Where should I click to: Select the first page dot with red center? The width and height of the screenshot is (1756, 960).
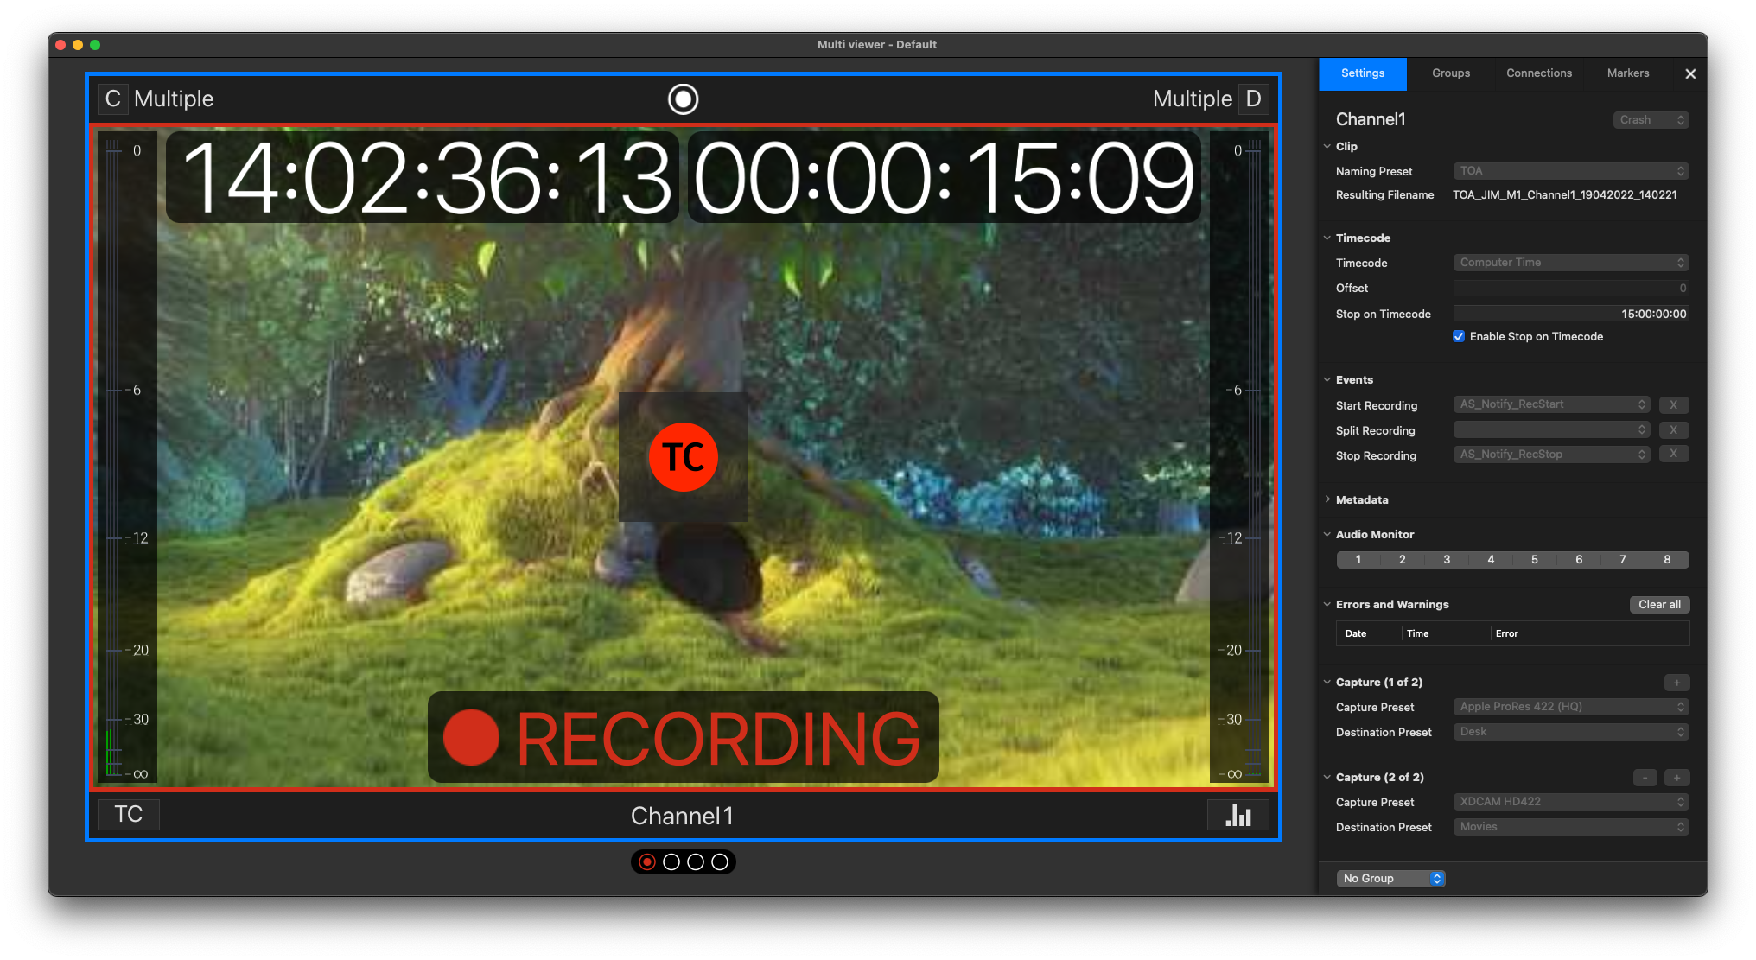tap(647, 861)
